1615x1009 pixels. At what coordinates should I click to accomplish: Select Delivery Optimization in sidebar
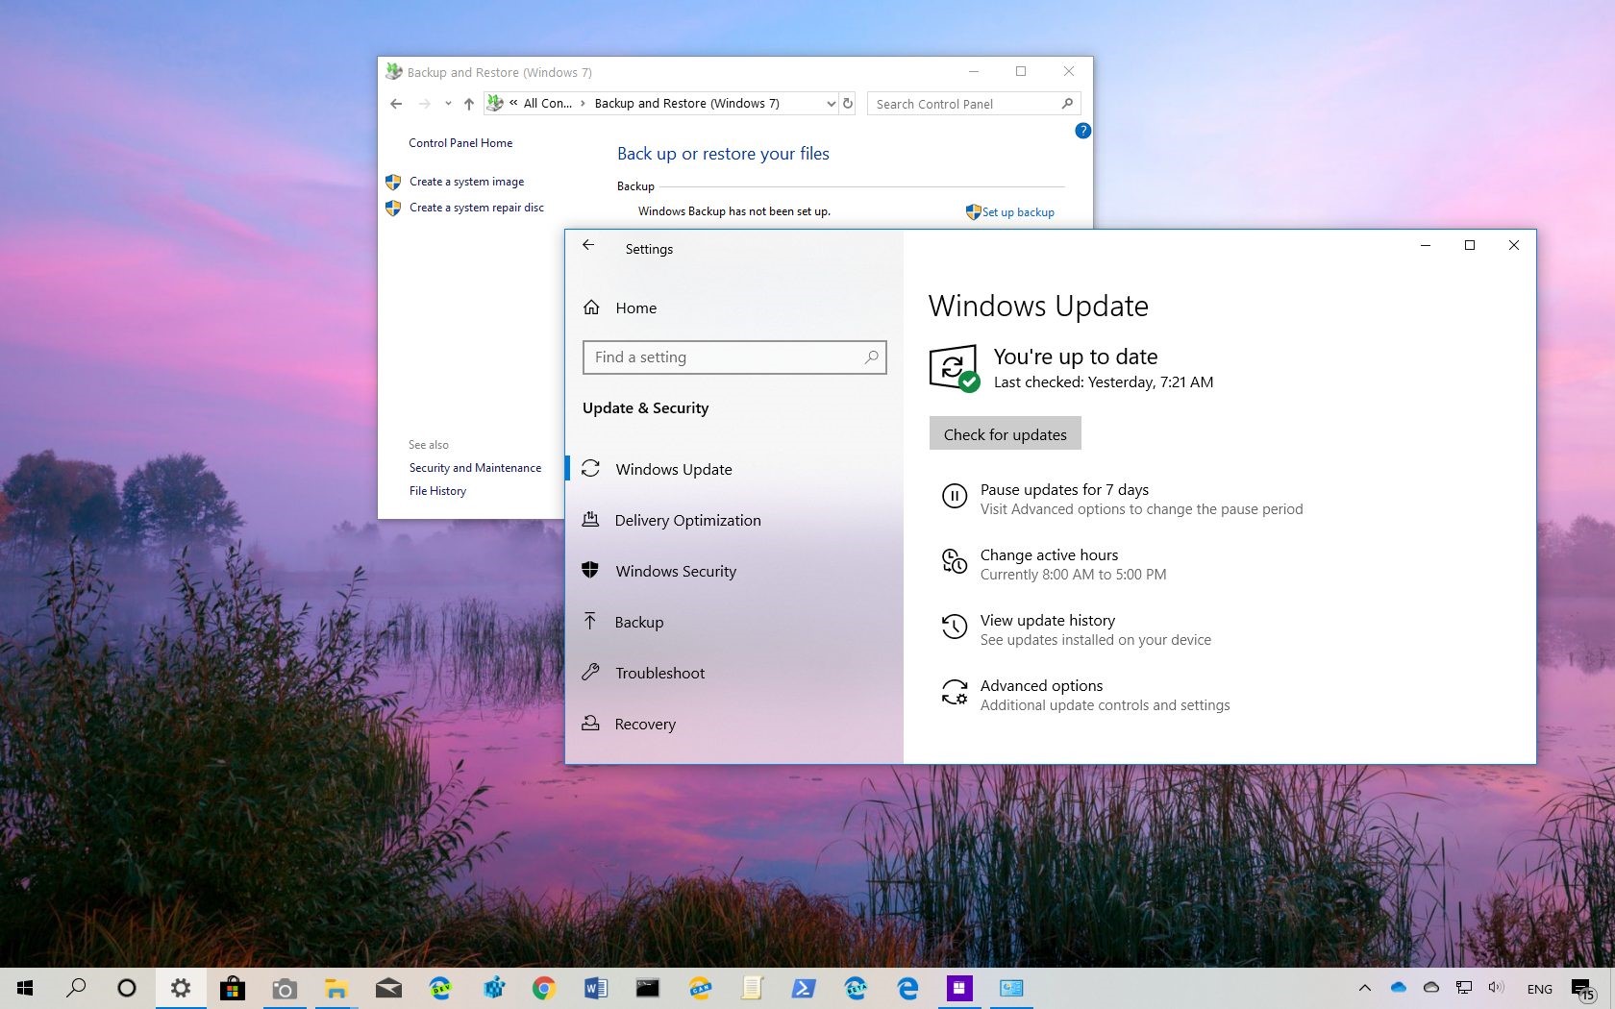pyautogui.click(x=687, y=520)
